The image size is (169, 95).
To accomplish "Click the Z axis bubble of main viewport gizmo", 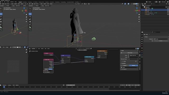I will tap(137, 8).
